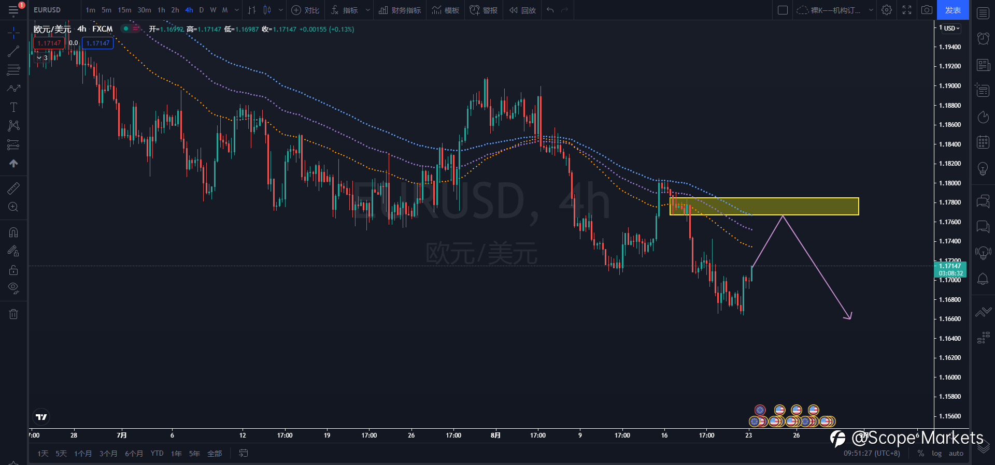
Task: Select the 4h timeframe
Action: point(189,10)
